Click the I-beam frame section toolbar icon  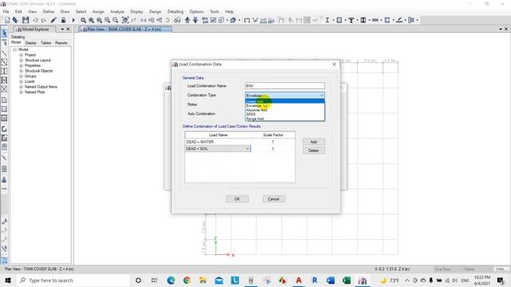tap(327, 20)
